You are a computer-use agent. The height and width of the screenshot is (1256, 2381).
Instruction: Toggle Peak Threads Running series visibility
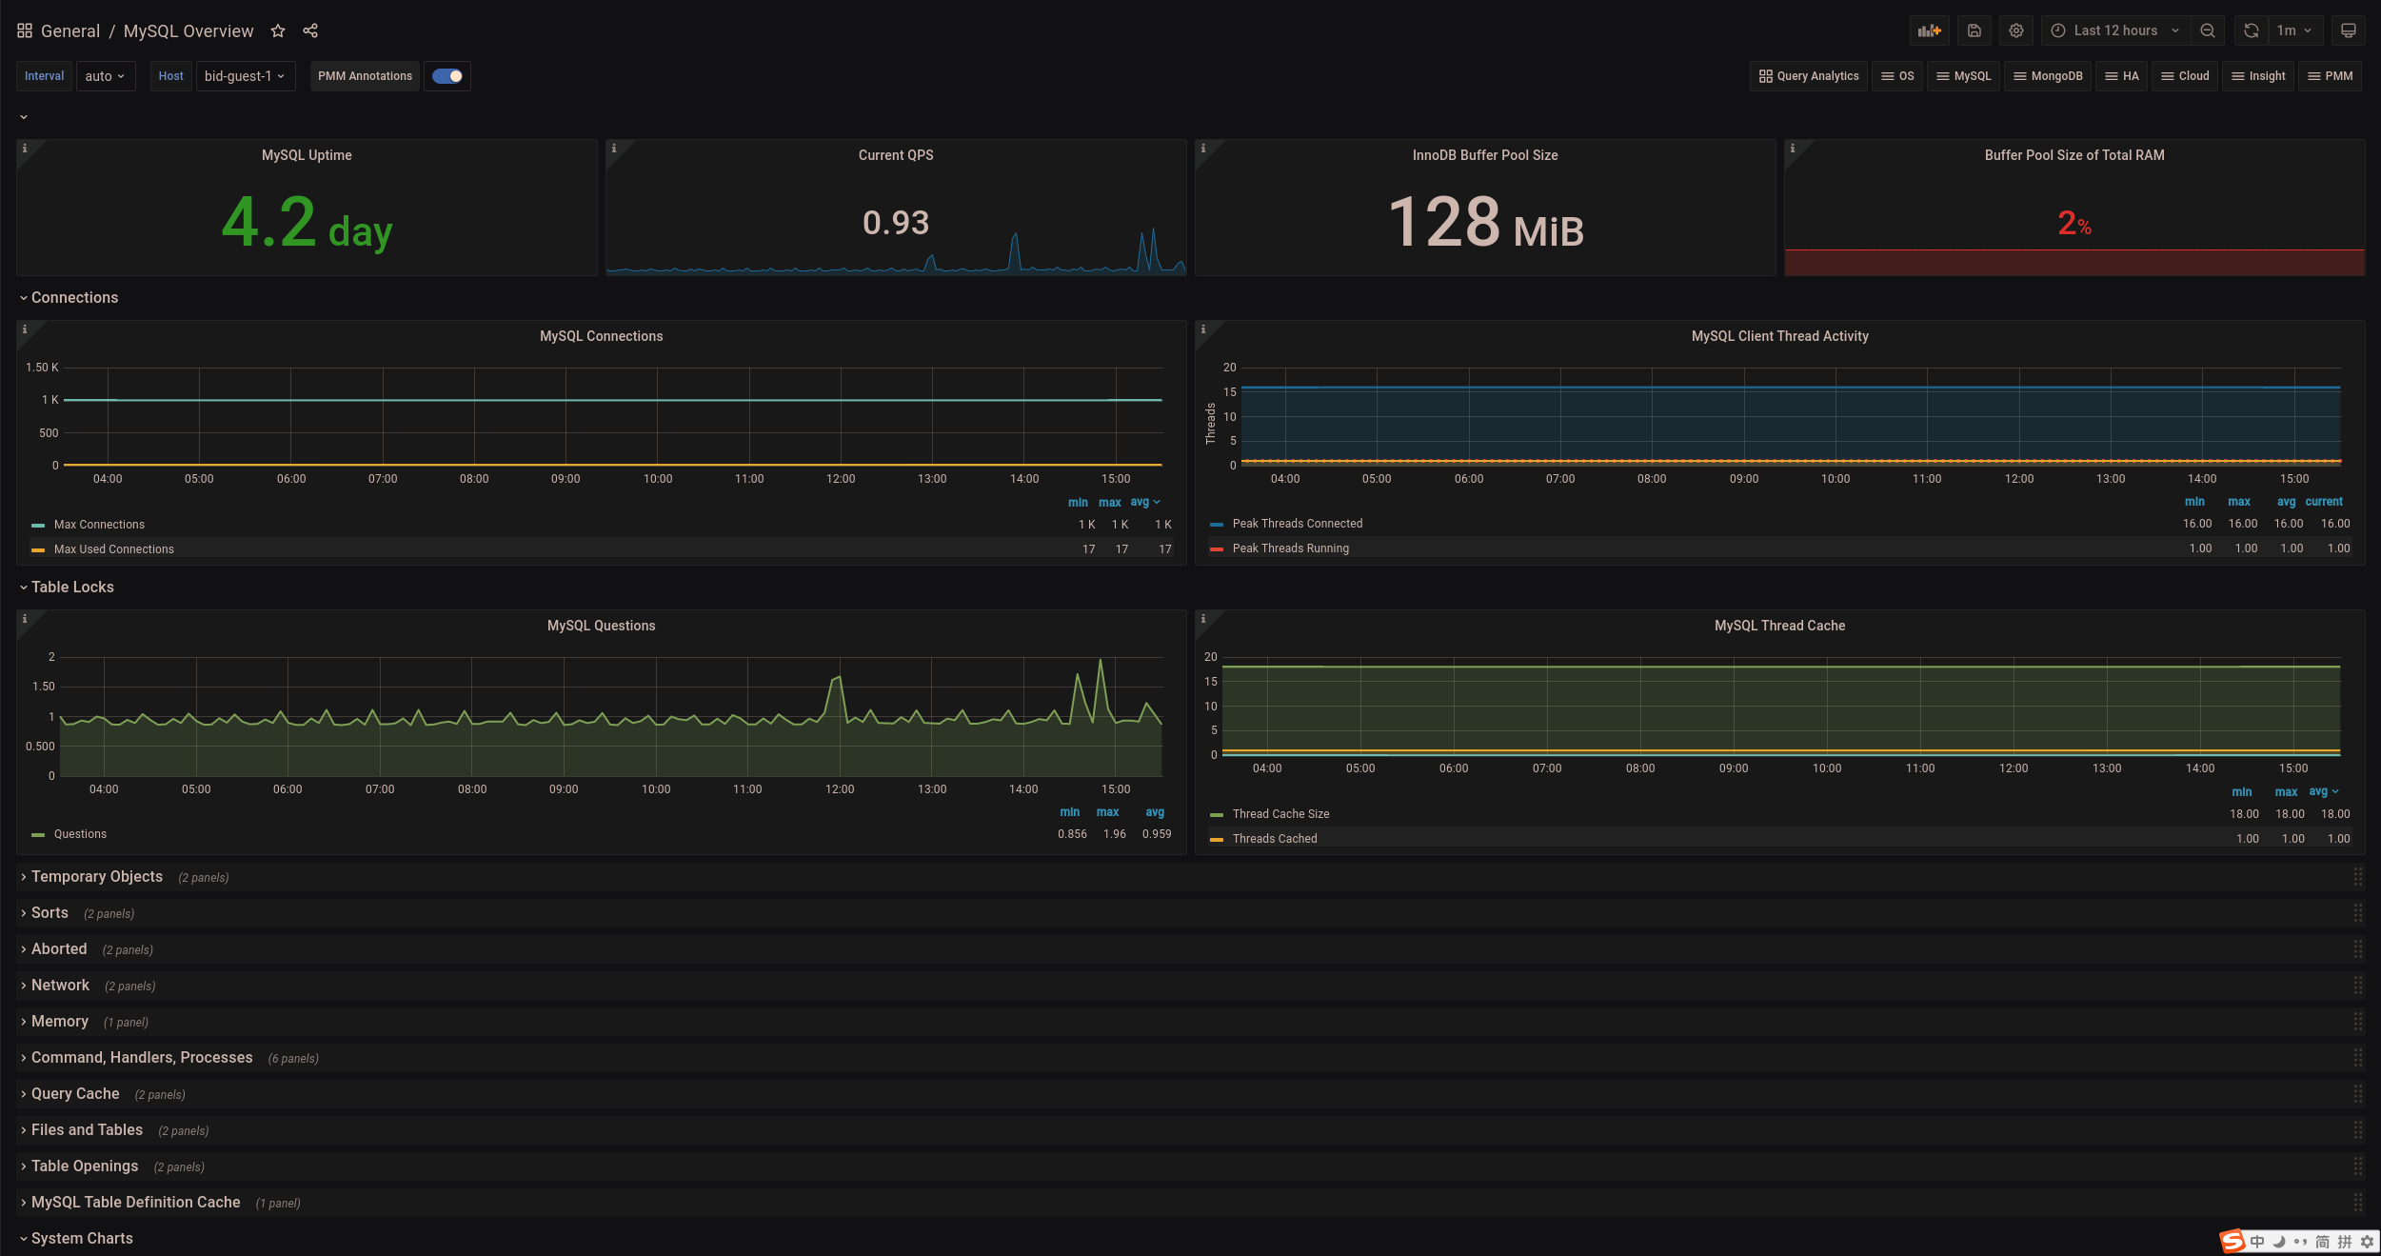point(1290,548)
